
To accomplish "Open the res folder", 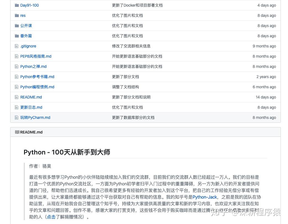I will pos(23,15).
